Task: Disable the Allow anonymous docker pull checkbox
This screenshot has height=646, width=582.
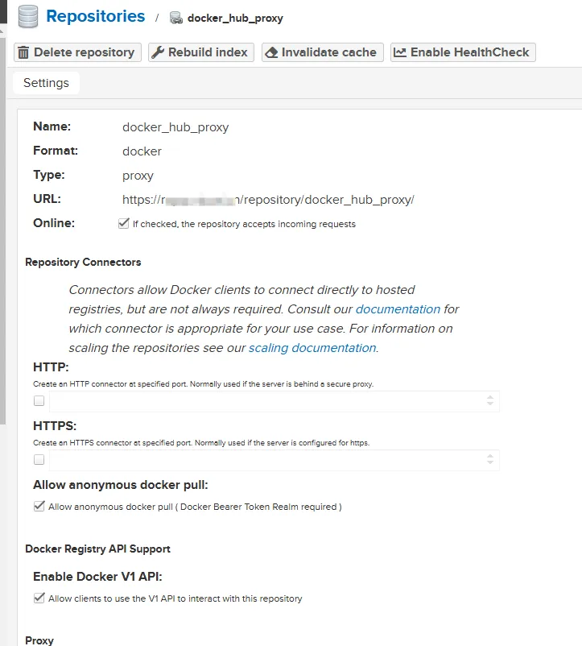Action: (x=39, y=506)
